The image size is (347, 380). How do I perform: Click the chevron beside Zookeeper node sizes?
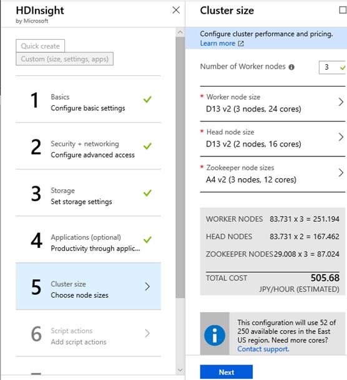pos(341,173)
